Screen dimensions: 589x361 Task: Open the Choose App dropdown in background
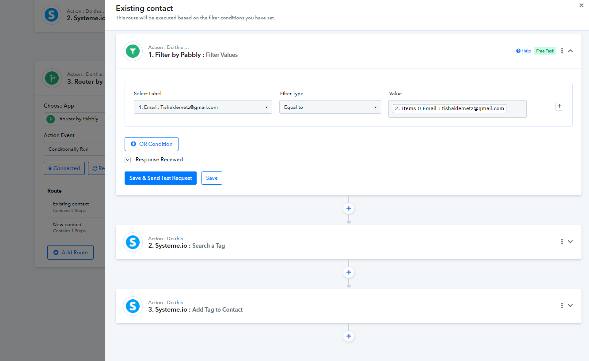74,119
